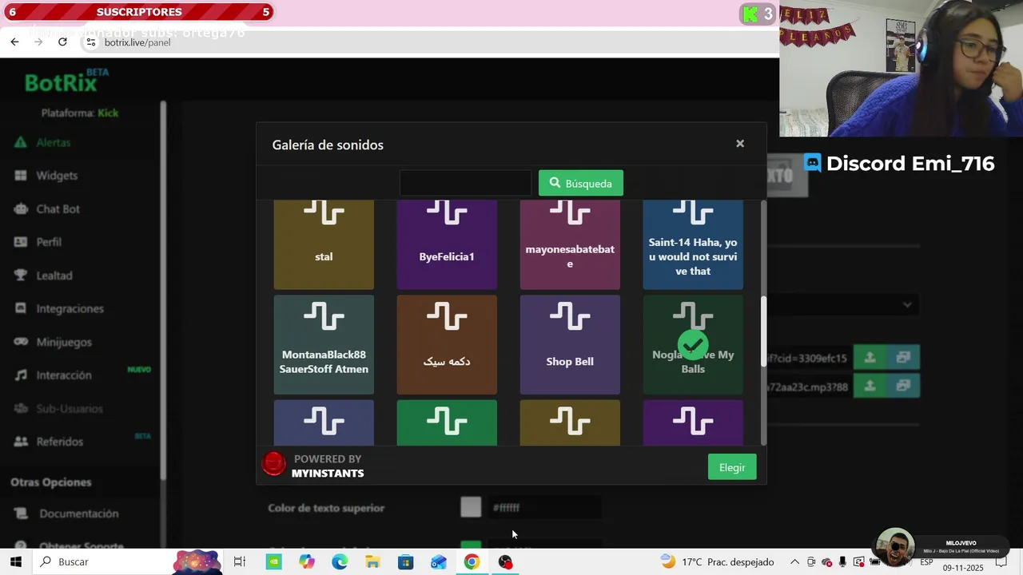Open Sub-Usuarios in the sidebar
Image resolution: width=1023 pixels, height=575 pixels.
point(70,409)
